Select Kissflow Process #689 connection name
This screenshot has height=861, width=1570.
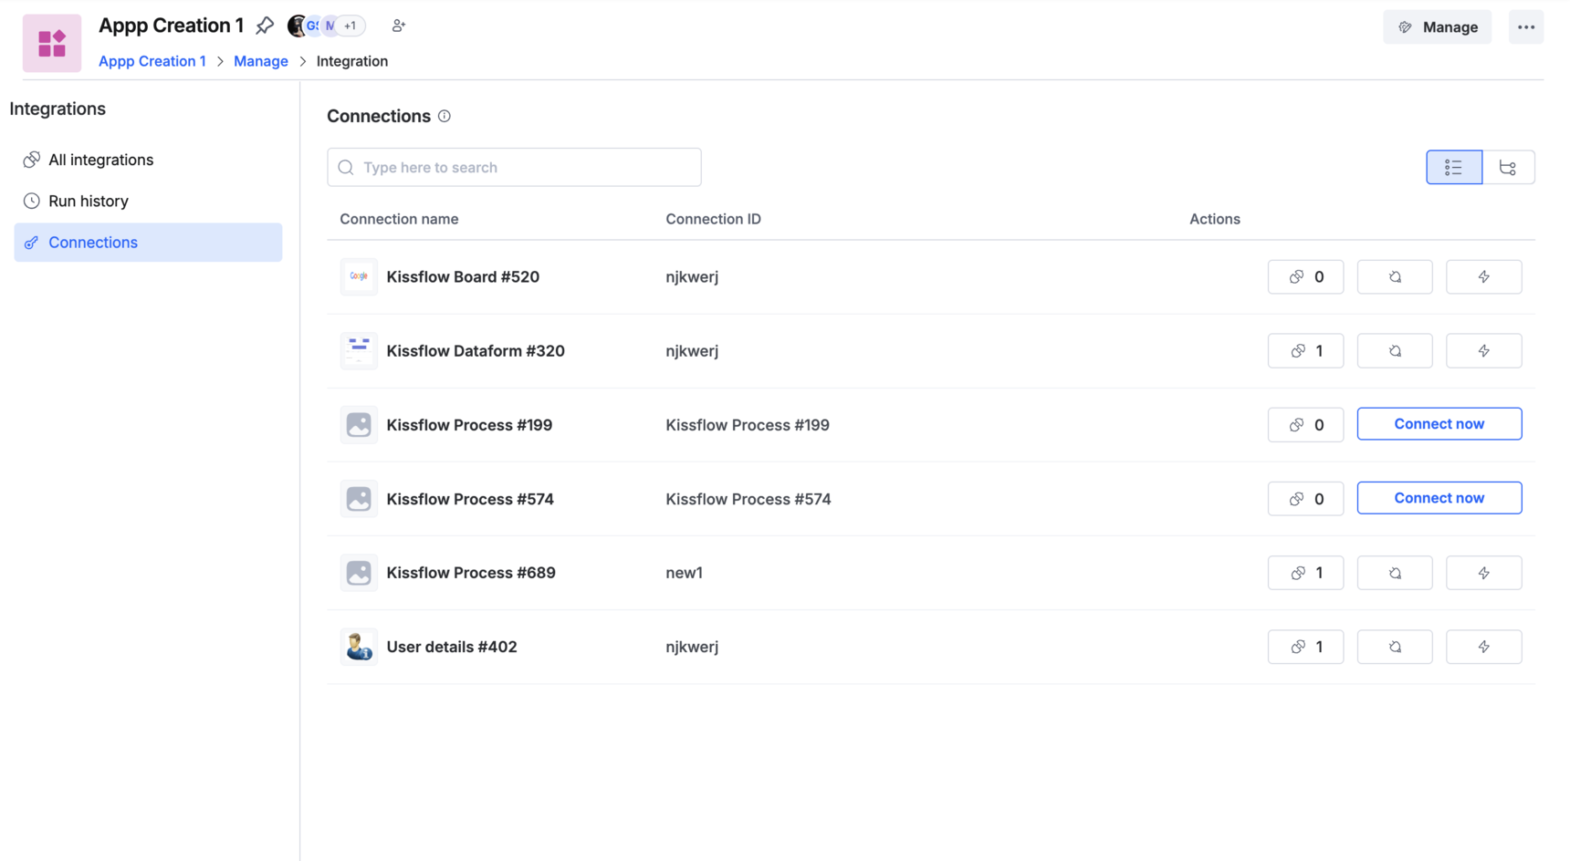(x=471, y=573)
